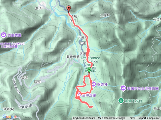This screenshot has width=161, height=120.
Task: Click the green start-point route marker
Action: point(89,70)
